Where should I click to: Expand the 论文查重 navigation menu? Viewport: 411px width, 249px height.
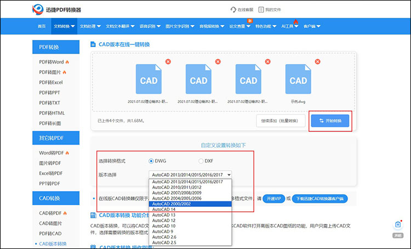240,26
